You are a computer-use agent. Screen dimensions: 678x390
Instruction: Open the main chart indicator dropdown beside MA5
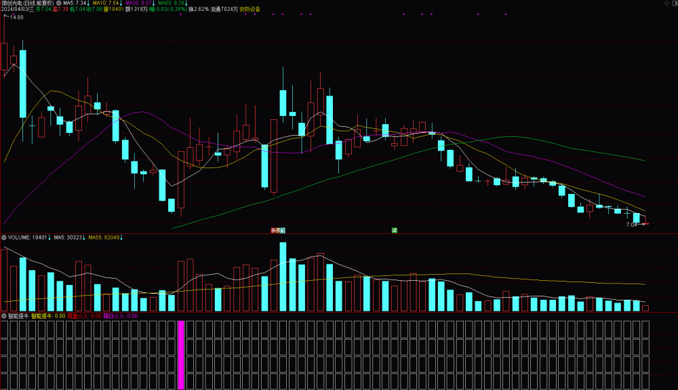(x=59, y=3)
